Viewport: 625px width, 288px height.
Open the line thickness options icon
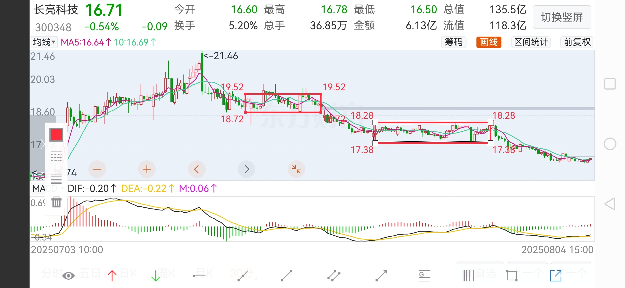point(56,179)
